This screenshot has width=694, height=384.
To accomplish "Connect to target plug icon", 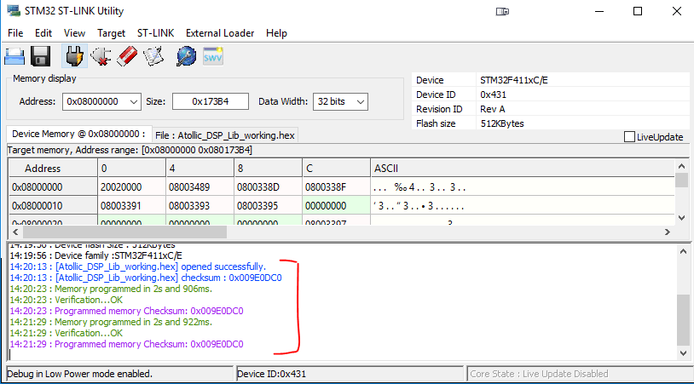I will click(x=74, y=56).
